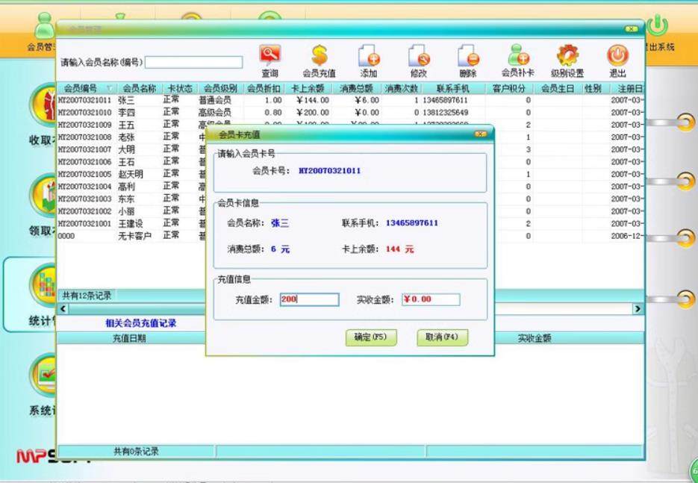Click the 联系手机 column header
This screenshot has width=698, height=483.
(x=452, y=88)
